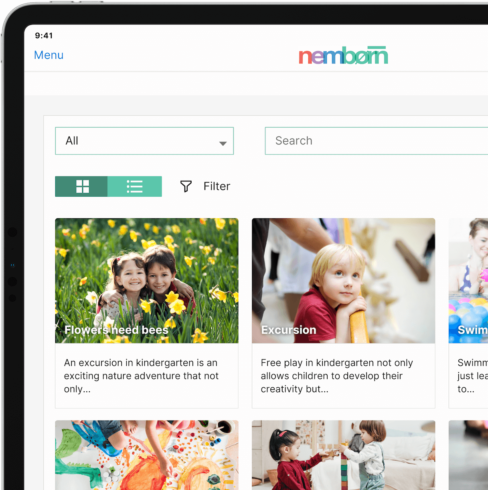Open the finger painting photo card
The width and height of the screenshot is (488, 490).
pos(147,455)
